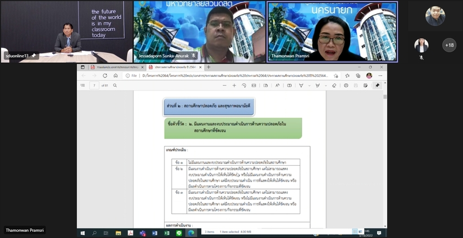Add this page to favorites
This screenshot has width=463, height=238.
point(336,76)
